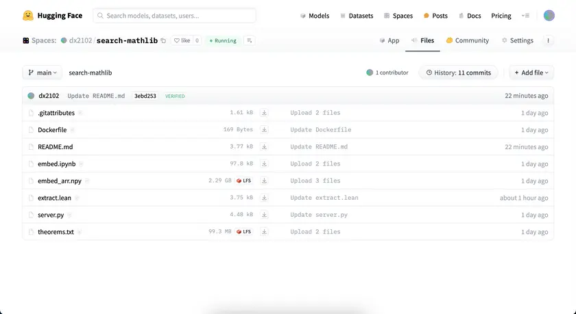Open the Datasets page
This screenshot has width=576, height=314.
[357, 16]
